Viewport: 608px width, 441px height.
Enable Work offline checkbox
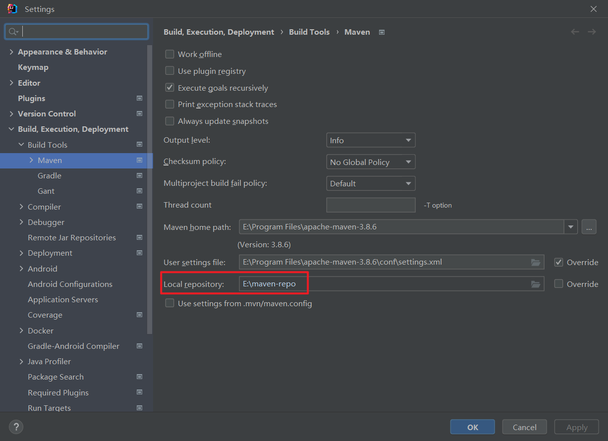tap(169, 54)
